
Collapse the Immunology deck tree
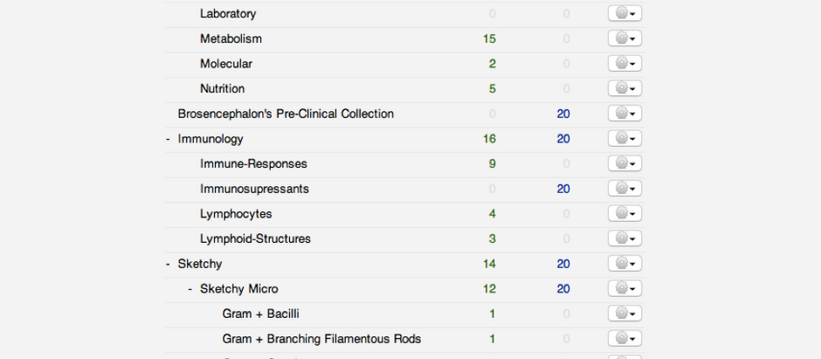coord(168,139)
